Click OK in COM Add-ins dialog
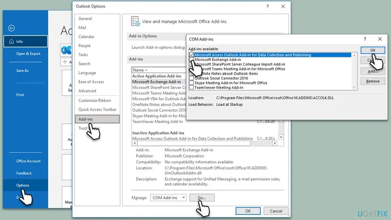391x220 pixels. point(373,50)
